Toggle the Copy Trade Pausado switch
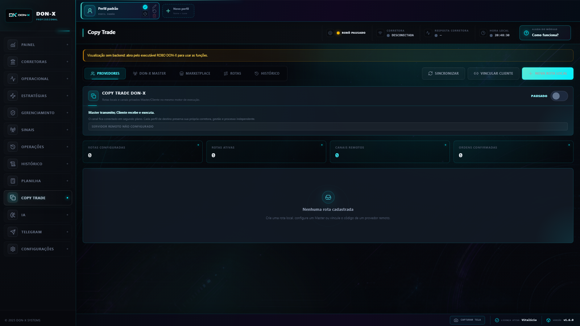This screenshot has height=326, width=580. tap(559, 96)
